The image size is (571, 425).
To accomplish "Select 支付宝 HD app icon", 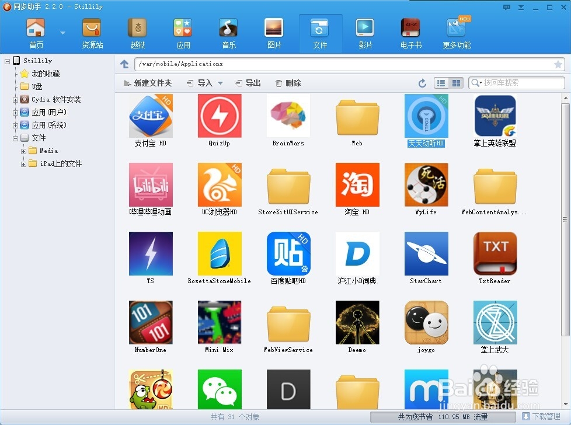I will click(x=151, y=116).
